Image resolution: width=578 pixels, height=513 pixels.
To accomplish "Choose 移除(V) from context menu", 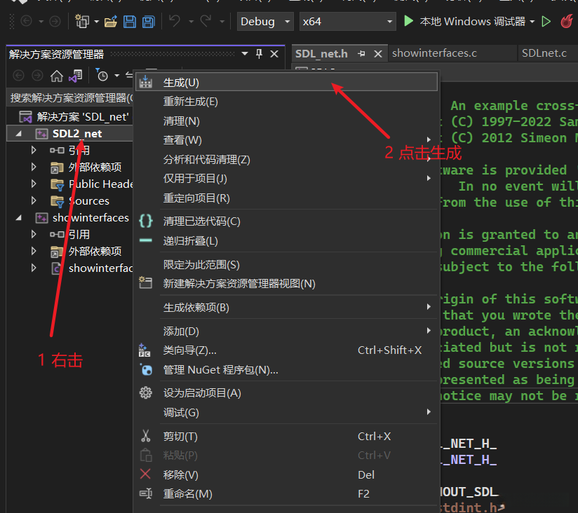I will coord(286,474).
